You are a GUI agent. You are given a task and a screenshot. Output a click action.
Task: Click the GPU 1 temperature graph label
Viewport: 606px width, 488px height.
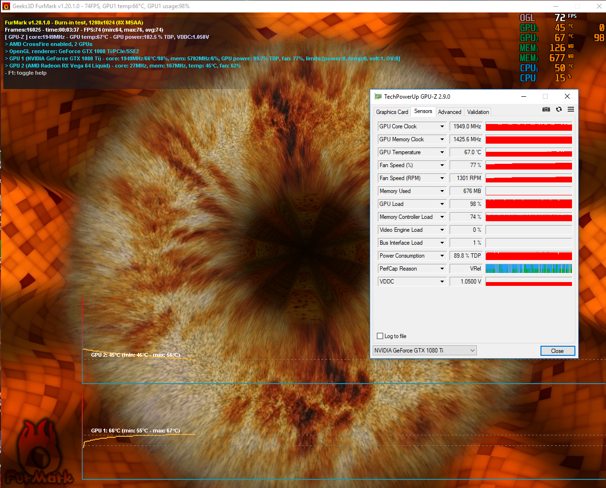click(135, 431)
